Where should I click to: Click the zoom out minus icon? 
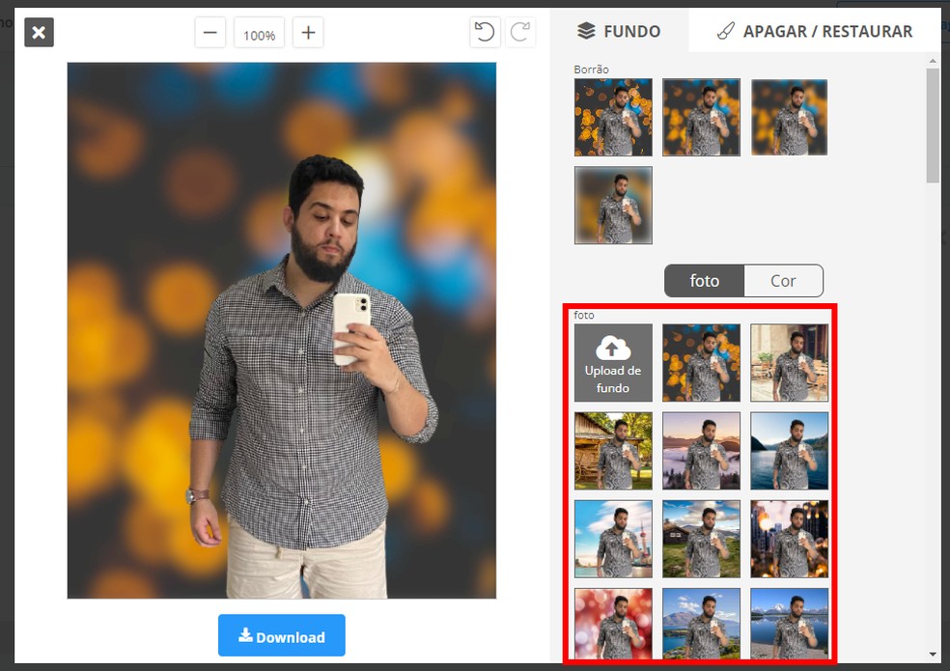(x=210, y=32)
